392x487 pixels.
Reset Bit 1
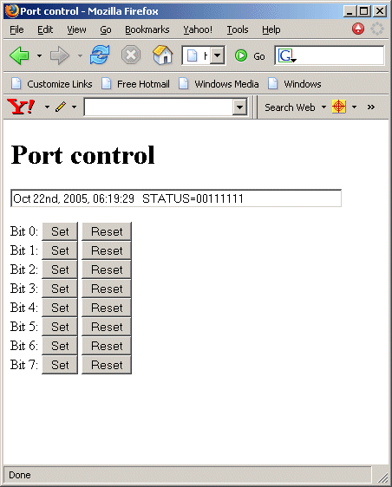click(107, 250)
